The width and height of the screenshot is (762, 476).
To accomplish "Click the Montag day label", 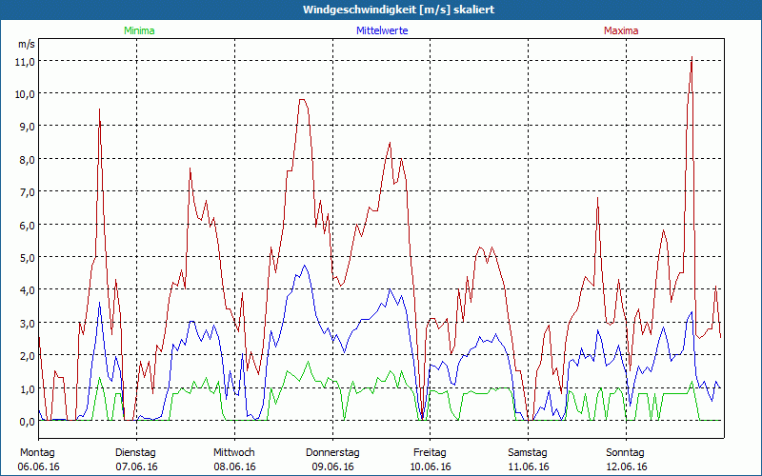I will pos(37,453).
